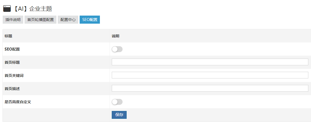Click into the 首页关键词 input box
Viewport: 311px width, 122px height.
(210, 75)
